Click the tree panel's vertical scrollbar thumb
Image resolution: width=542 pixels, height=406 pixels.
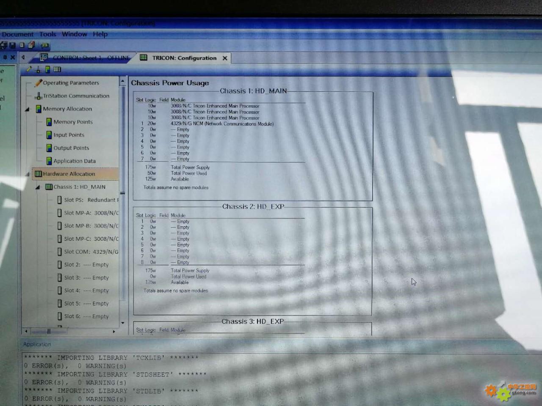pyautogui.click(x=123, y=193)
